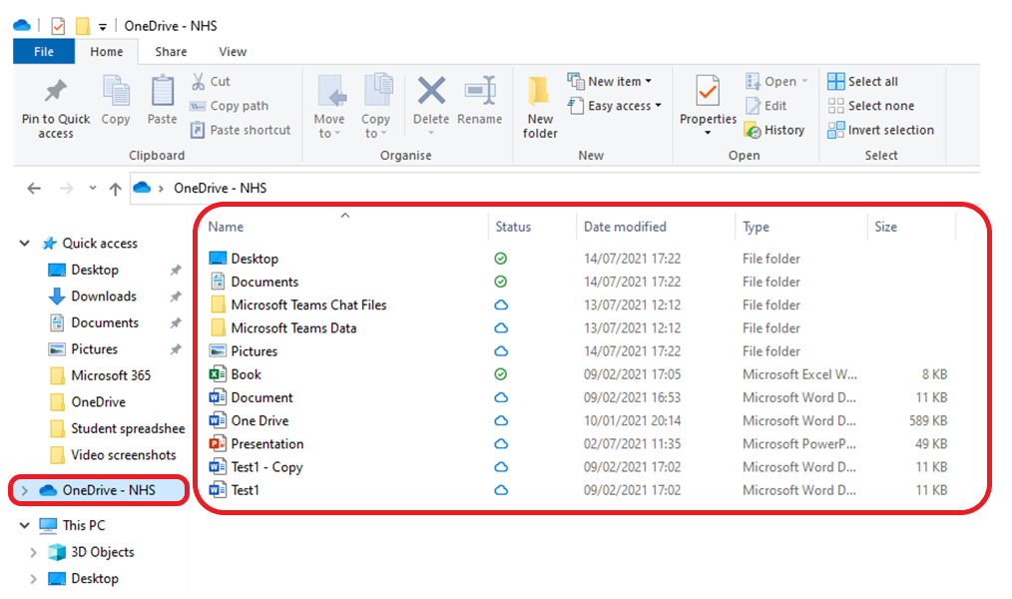Click the address bar path field

[555, 188]
